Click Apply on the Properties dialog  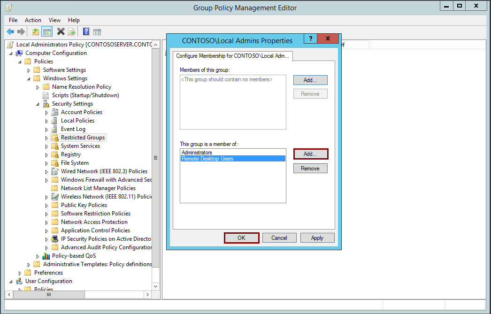(317, 237)
